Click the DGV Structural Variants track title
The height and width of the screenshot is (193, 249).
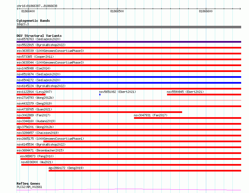pyautogui.click(x=39, y=36)
